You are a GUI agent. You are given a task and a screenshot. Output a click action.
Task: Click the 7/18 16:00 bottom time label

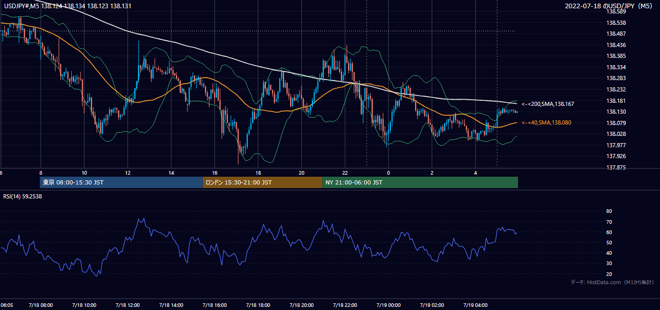pos(215,305)
